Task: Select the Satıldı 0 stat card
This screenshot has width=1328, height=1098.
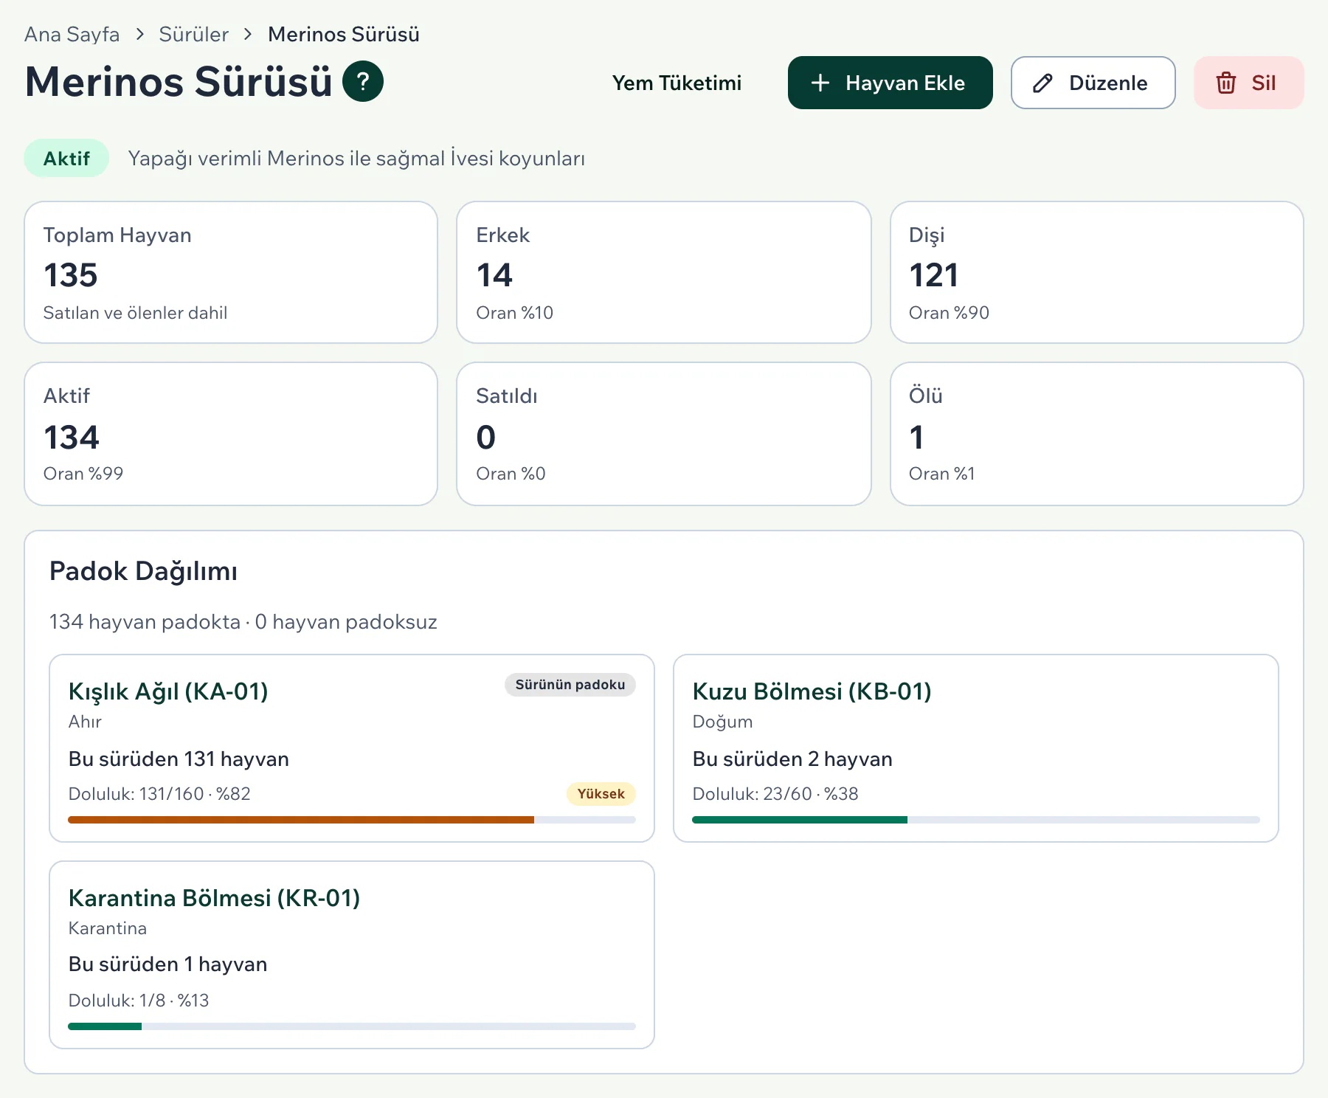Action: [664, 434]
